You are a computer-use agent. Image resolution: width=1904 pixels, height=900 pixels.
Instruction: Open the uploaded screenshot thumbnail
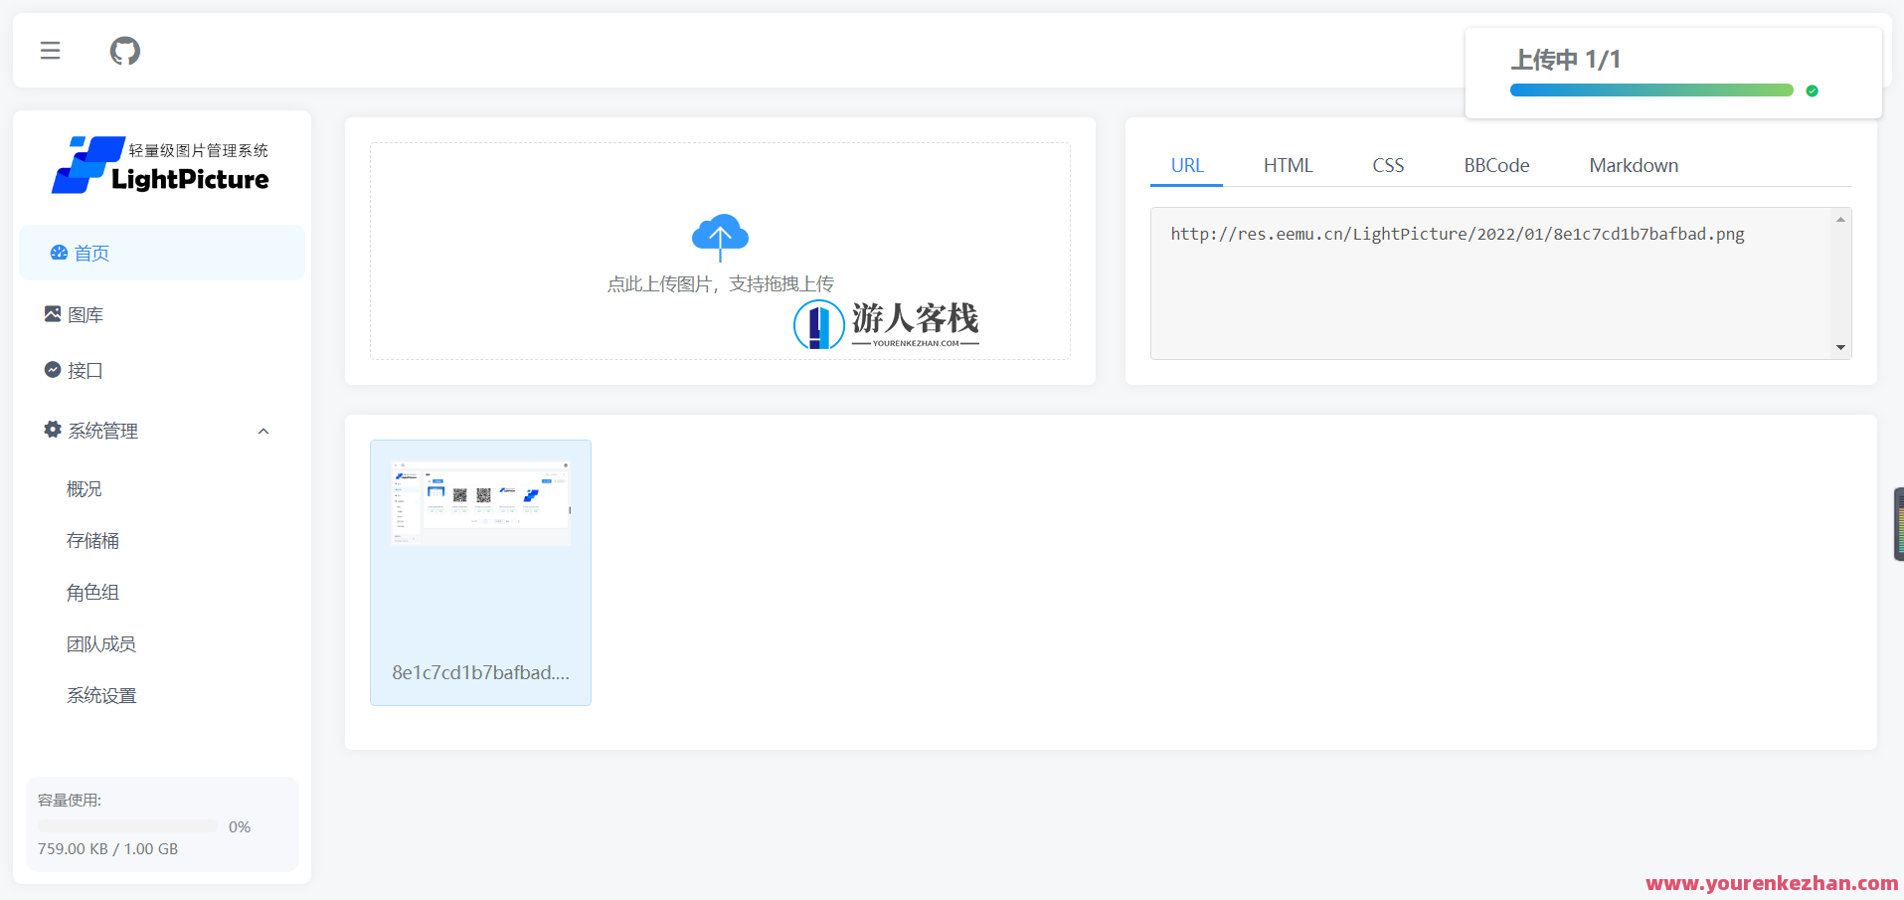(x=480, y=501)
